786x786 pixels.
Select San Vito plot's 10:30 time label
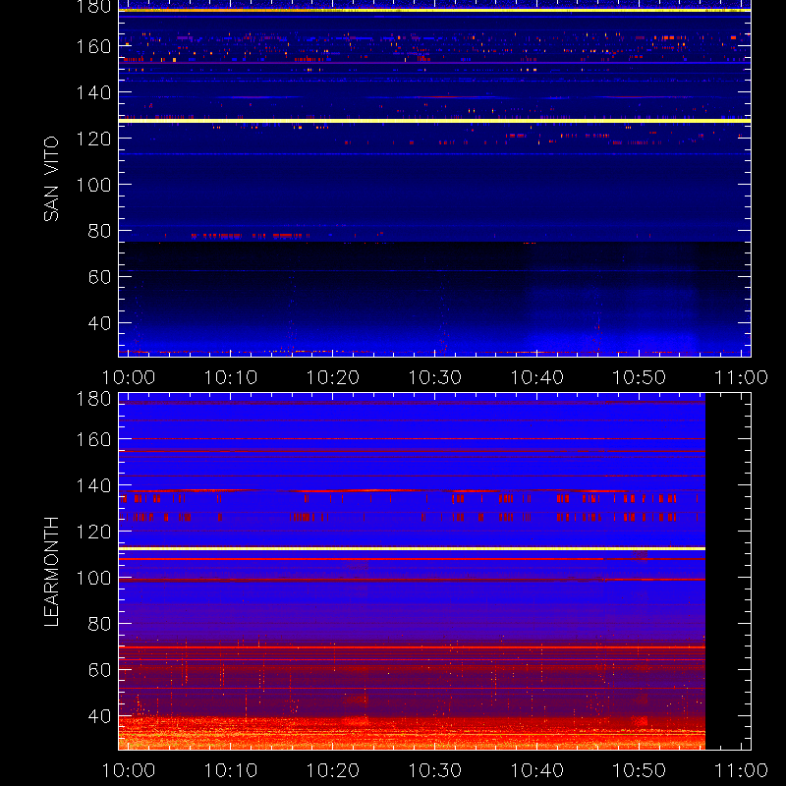coord(435,377)
